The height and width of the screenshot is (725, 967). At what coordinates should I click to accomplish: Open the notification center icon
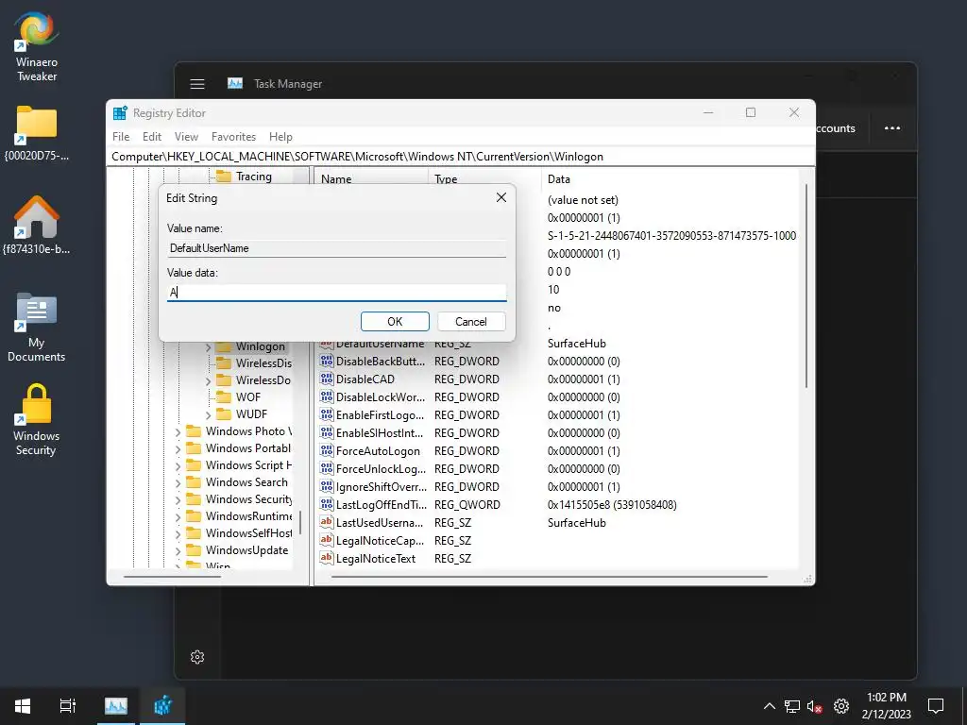click(936, 706)
